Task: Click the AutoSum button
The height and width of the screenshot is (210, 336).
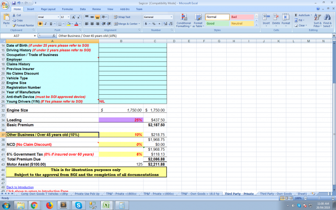Action: pos(305,15)
